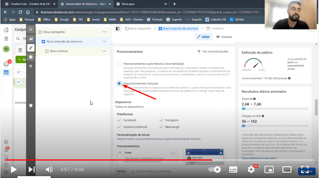Enter fullscreen video mode
319x178 pixels.
(305, 169)
